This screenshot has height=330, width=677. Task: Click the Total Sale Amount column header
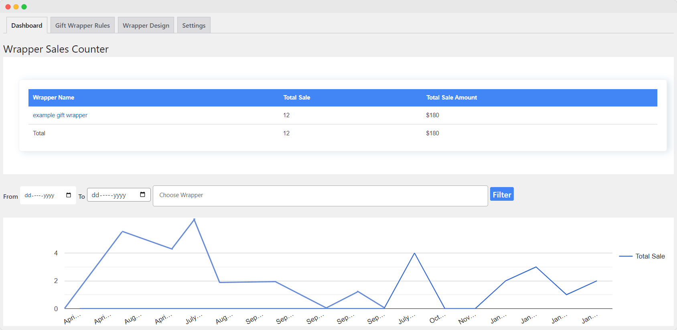[451, 98]
